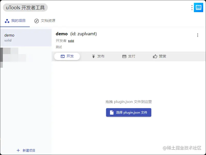Click the 测试 description text
Viewport: 206px width, 155px height.
(59, 47)
